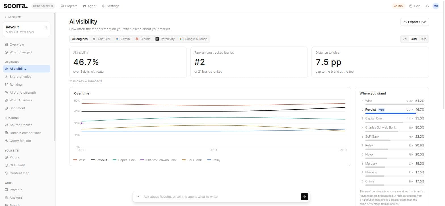This screenshot has width=445, height=206.
Task: Switch time range to 7d
Action: [405, 39]
